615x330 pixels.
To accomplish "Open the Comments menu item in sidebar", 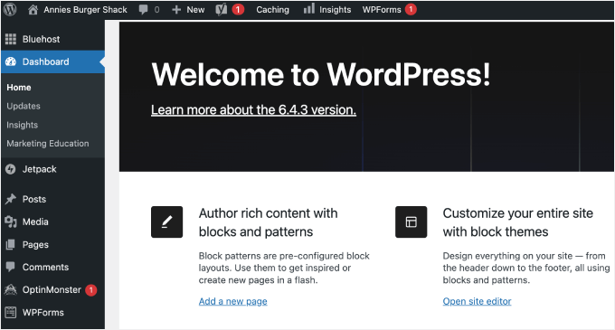I will (x=45, y=268).
